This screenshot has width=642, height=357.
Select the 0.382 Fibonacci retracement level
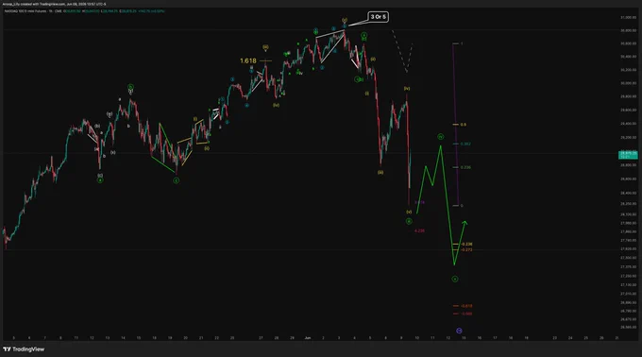click(465, 144)
